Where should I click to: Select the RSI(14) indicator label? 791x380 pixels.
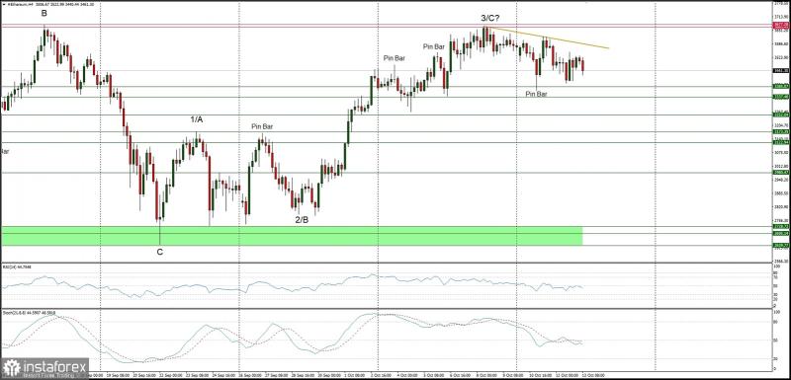coord(17,266)
